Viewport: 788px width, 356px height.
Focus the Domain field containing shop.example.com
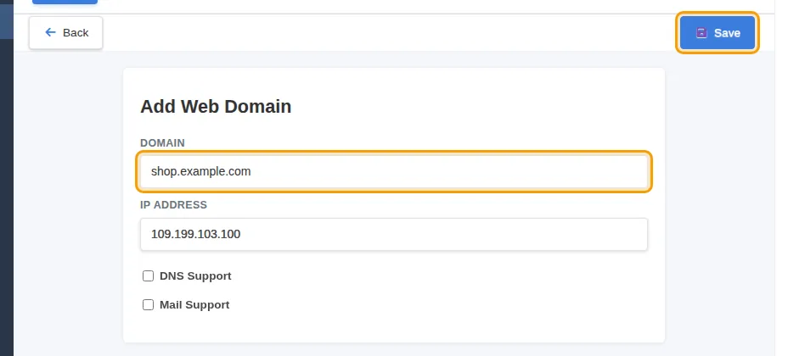tap(394, 171)
